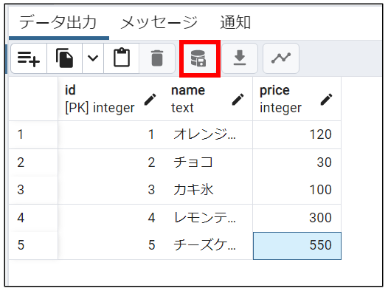Click the id cell in チーズケ row
This screenshot has height=291, width=388.
pos(111,245)
